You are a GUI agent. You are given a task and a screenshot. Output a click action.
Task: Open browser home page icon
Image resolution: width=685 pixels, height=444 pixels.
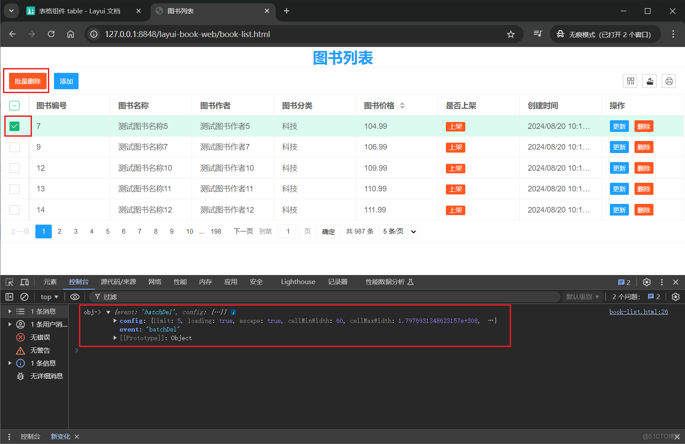click(x=70, y=34)
